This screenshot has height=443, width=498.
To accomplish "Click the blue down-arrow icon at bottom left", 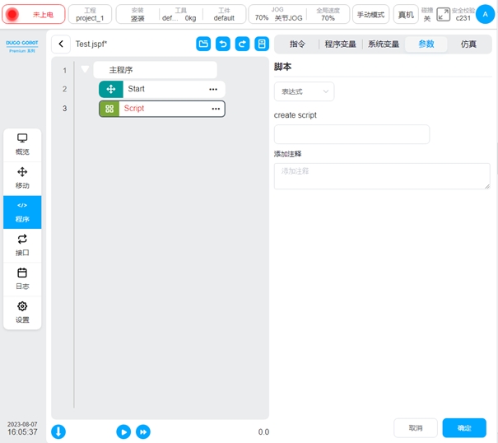I will point(59,431).
